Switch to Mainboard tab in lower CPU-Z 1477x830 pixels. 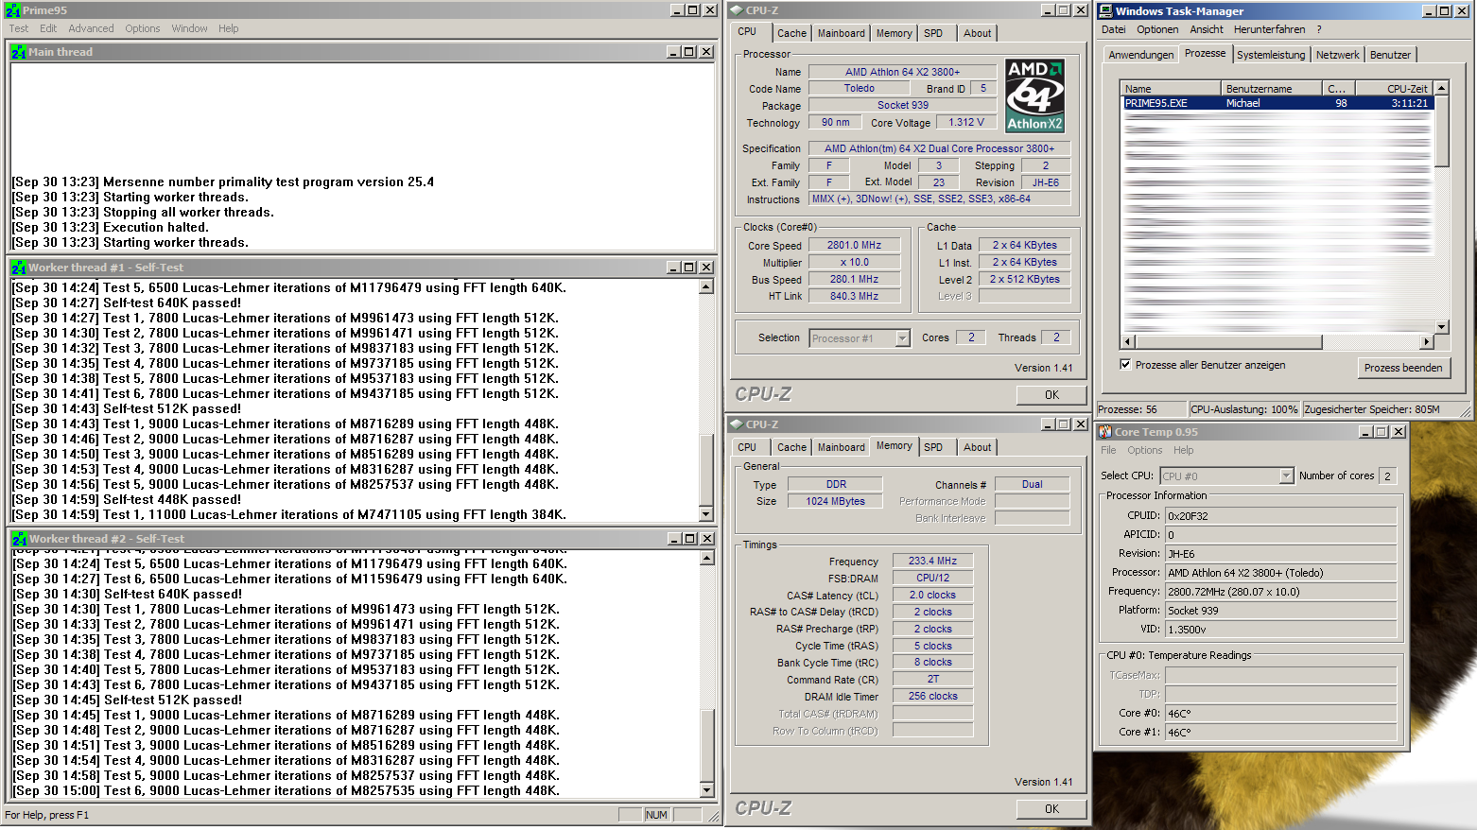pyautogui.click(x=842, y=447)
